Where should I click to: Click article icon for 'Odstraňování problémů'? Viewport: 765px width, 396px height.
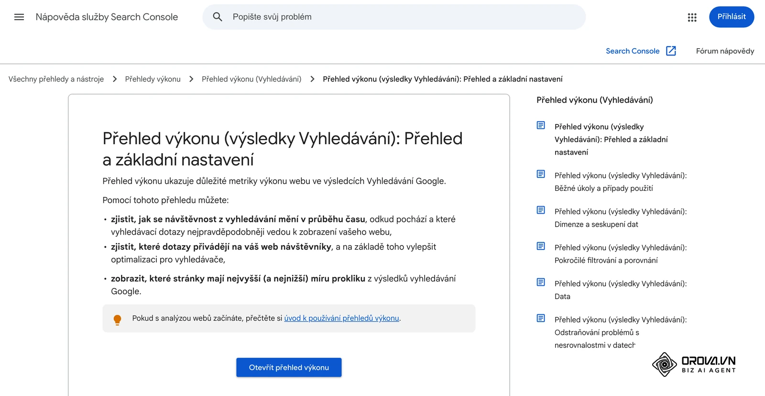[541, 318]
